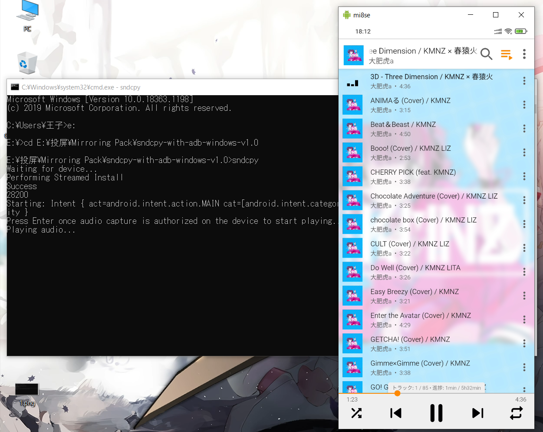
Task: Open the Recycle Bin
Action: (26, 63)
